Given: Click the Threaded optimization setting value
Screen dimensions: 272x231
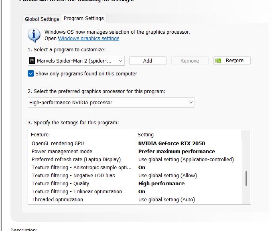Looking at the screenshot, I should point(166,199).
